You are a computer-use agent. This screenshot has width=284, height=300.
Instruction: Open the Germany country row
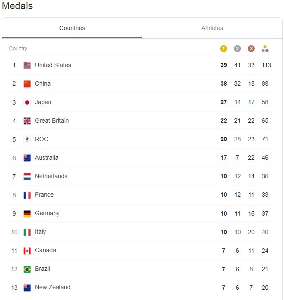coord(142,213)
